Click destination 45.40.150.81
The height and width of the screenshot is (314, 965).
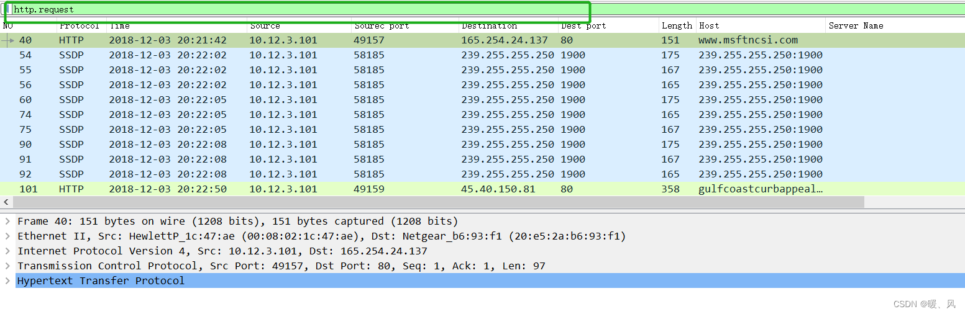498,189
